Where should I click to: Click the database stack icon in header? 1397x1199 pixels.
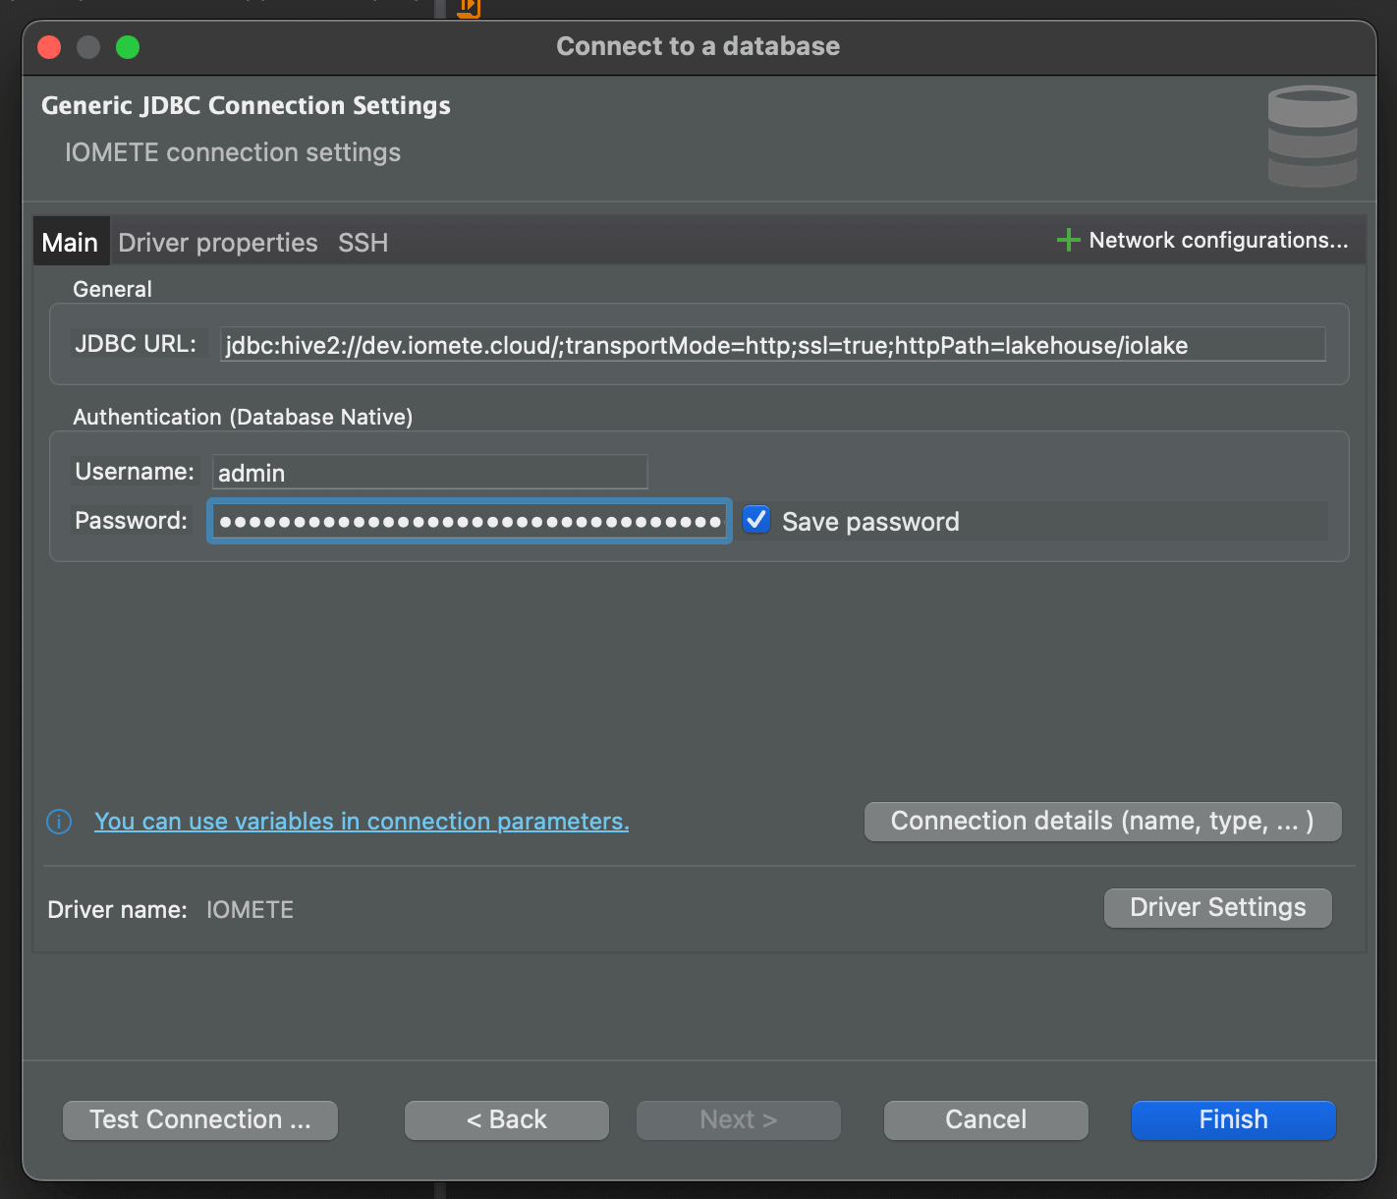[x=1313, y=137]
